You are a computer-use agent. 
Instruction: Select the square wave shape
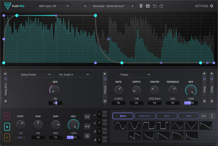point(149,126)
